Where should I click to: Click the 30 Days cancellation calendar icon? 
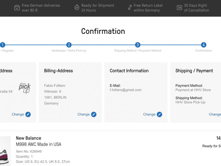(x=179, y=8)
